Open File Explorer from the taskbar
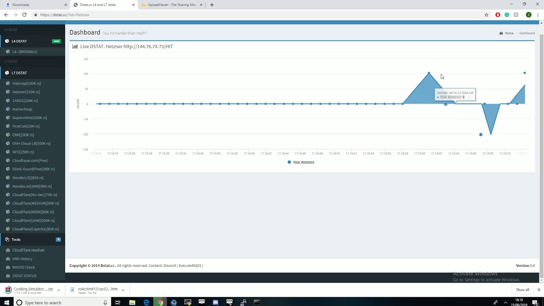The image size is (544, 306). pyautogui.click(x=132, y=303)
